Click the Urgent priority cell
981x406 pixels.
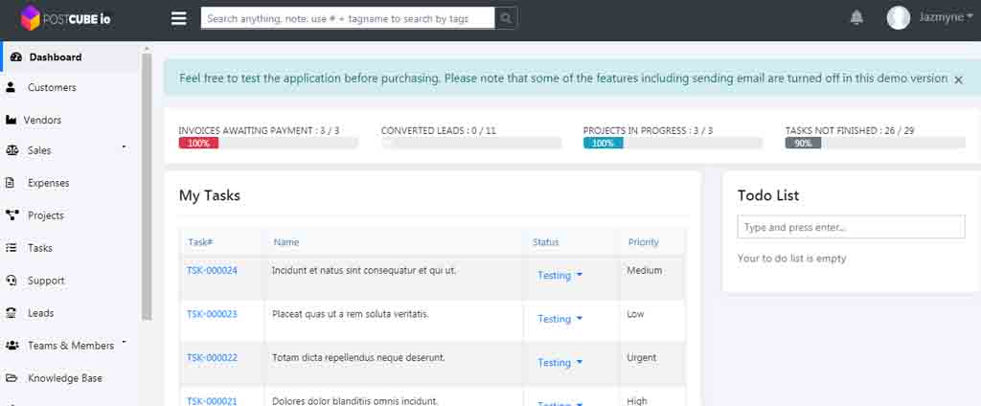click(642, 358)
